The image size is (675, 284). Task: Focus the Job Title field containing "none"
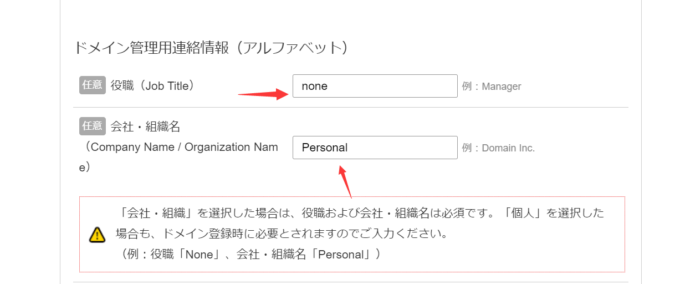pyautogui.click(x=375, y=86)
